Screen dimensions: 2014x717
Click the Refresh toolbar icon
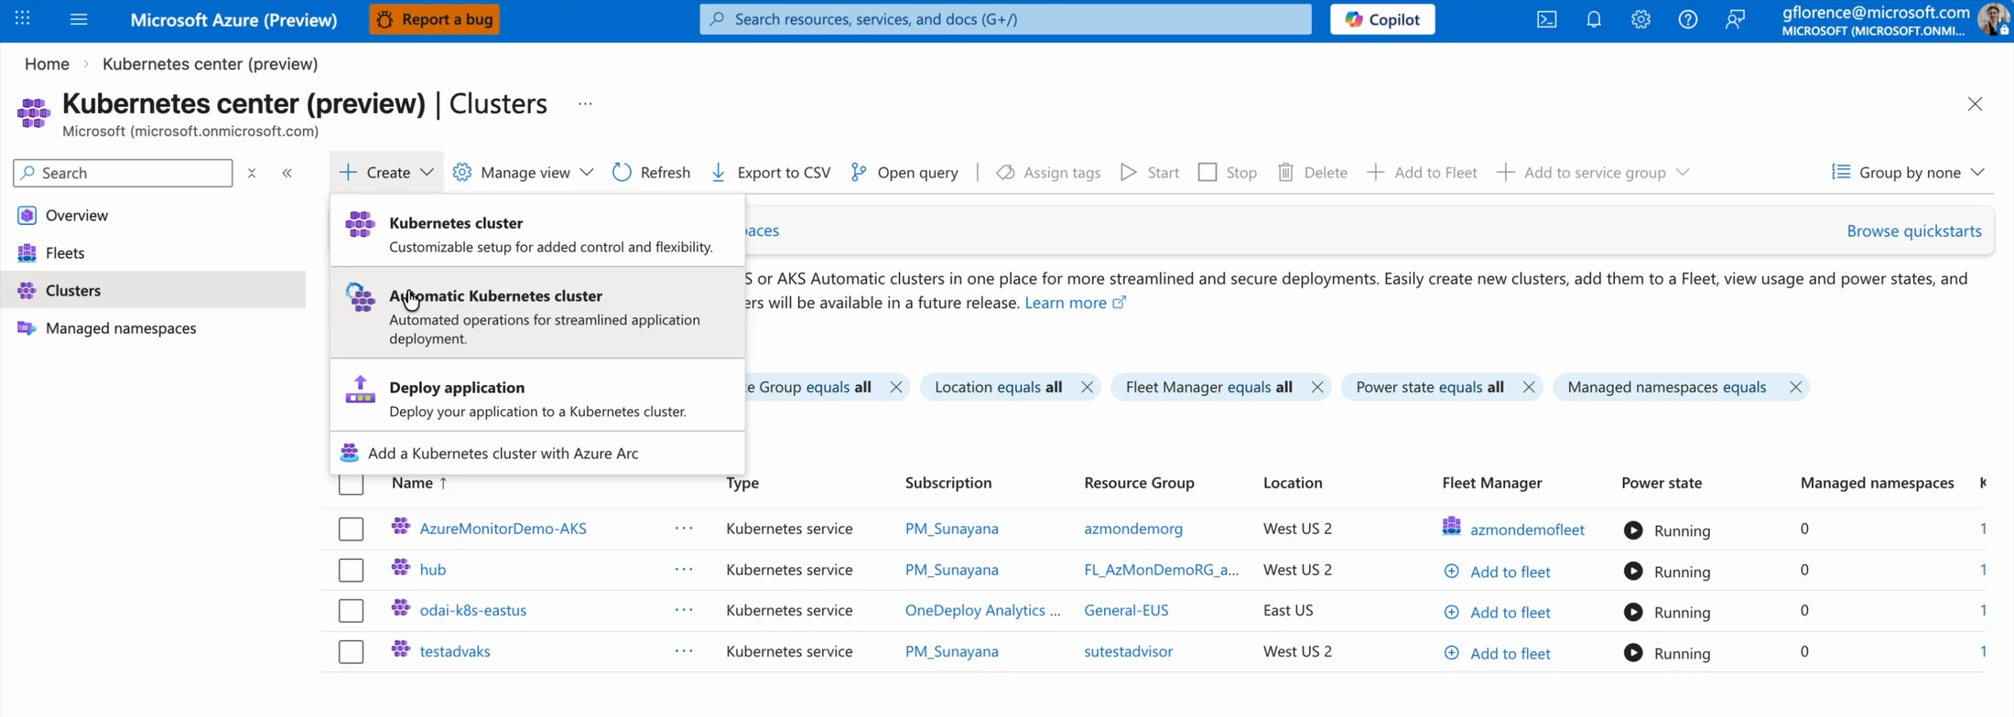pyautogui.click(x=623, y=172)
